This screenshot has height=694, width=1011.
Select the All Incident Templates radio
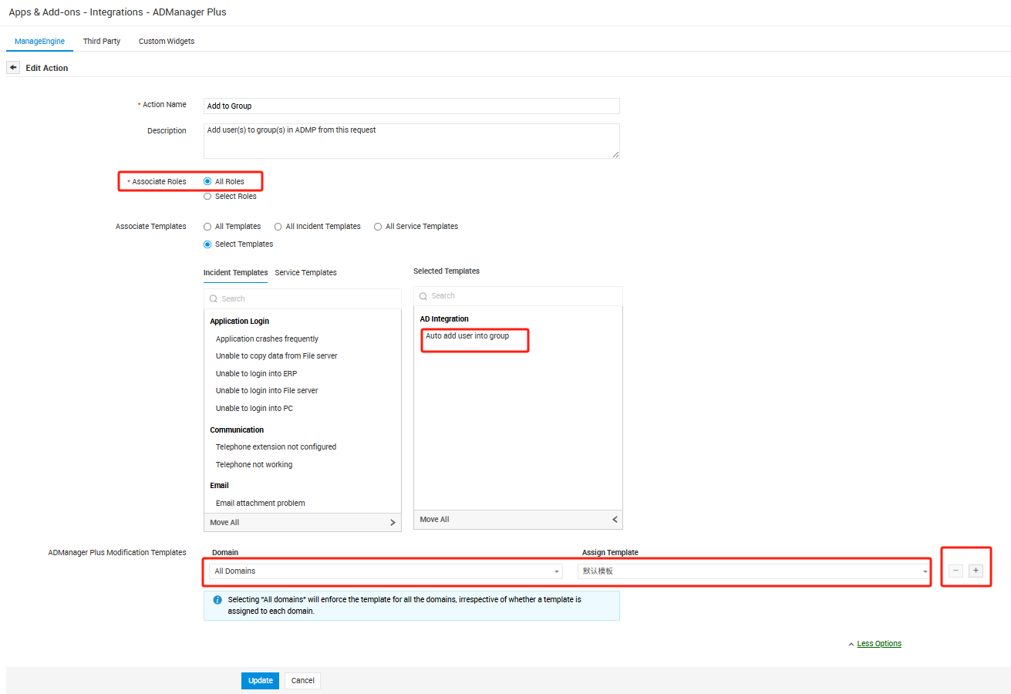[x=278, y=227]
